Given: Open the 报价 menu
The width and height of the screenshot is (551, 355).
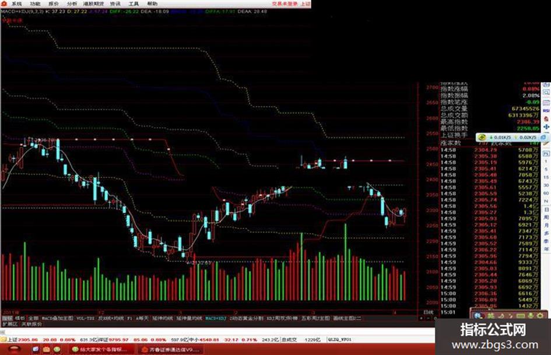Looking at the screenshot, I should [x=54, y=4].
